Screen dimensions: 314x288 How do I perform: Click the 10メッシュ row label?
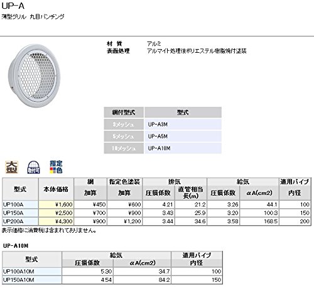[124, 148]
